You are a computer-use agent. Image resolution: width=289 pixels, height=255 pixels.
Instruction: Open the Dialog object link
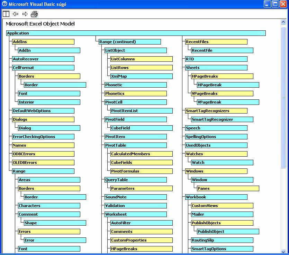tap(49, 128)
